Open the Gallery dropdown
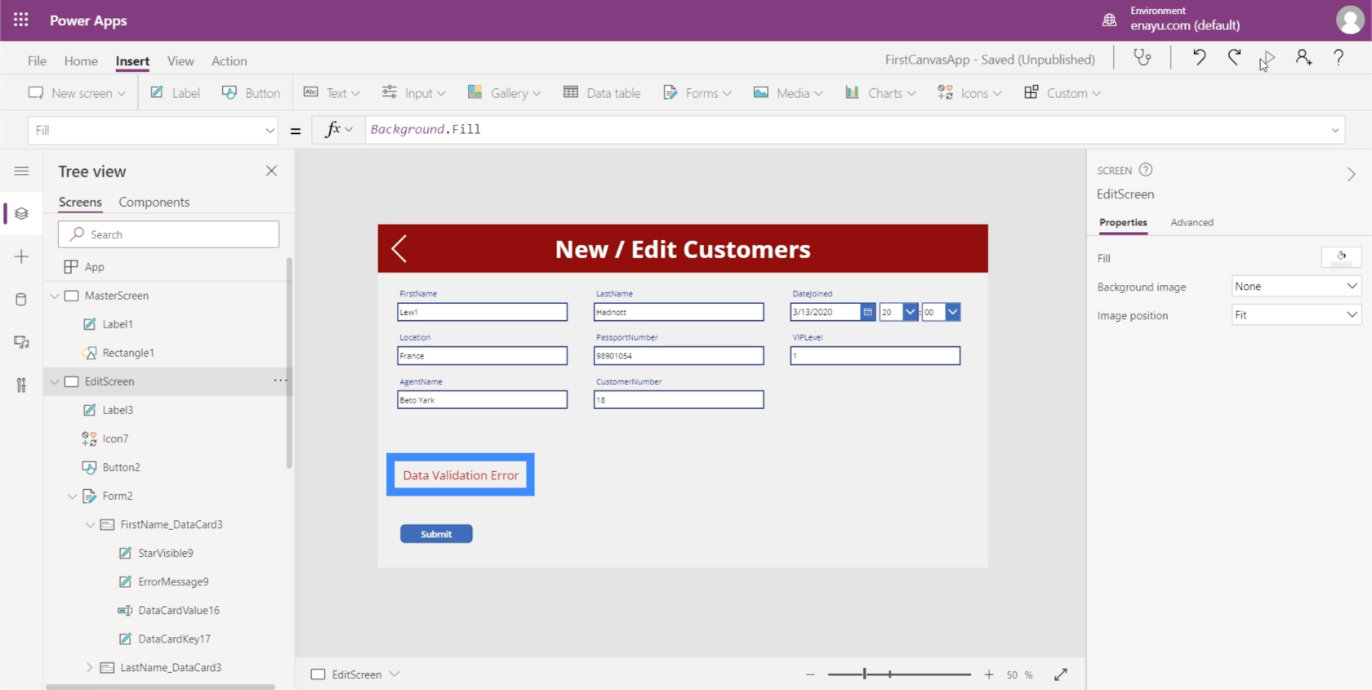The width and height of the screenshot is (1372, 690). [504, 93]
